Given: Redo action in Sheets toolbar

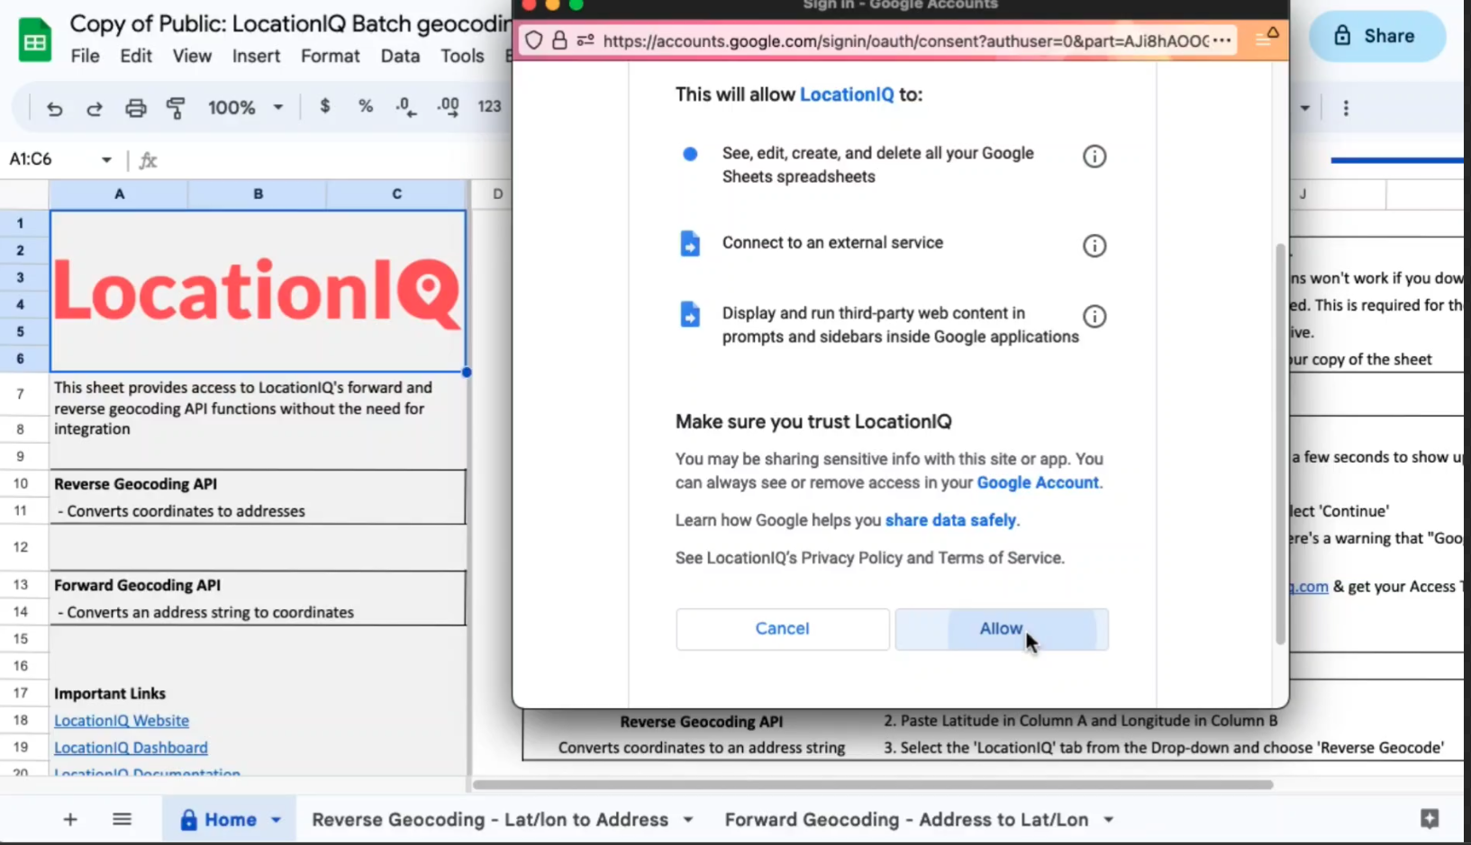Looking at the screenshot, I should [x=95, y=108].
